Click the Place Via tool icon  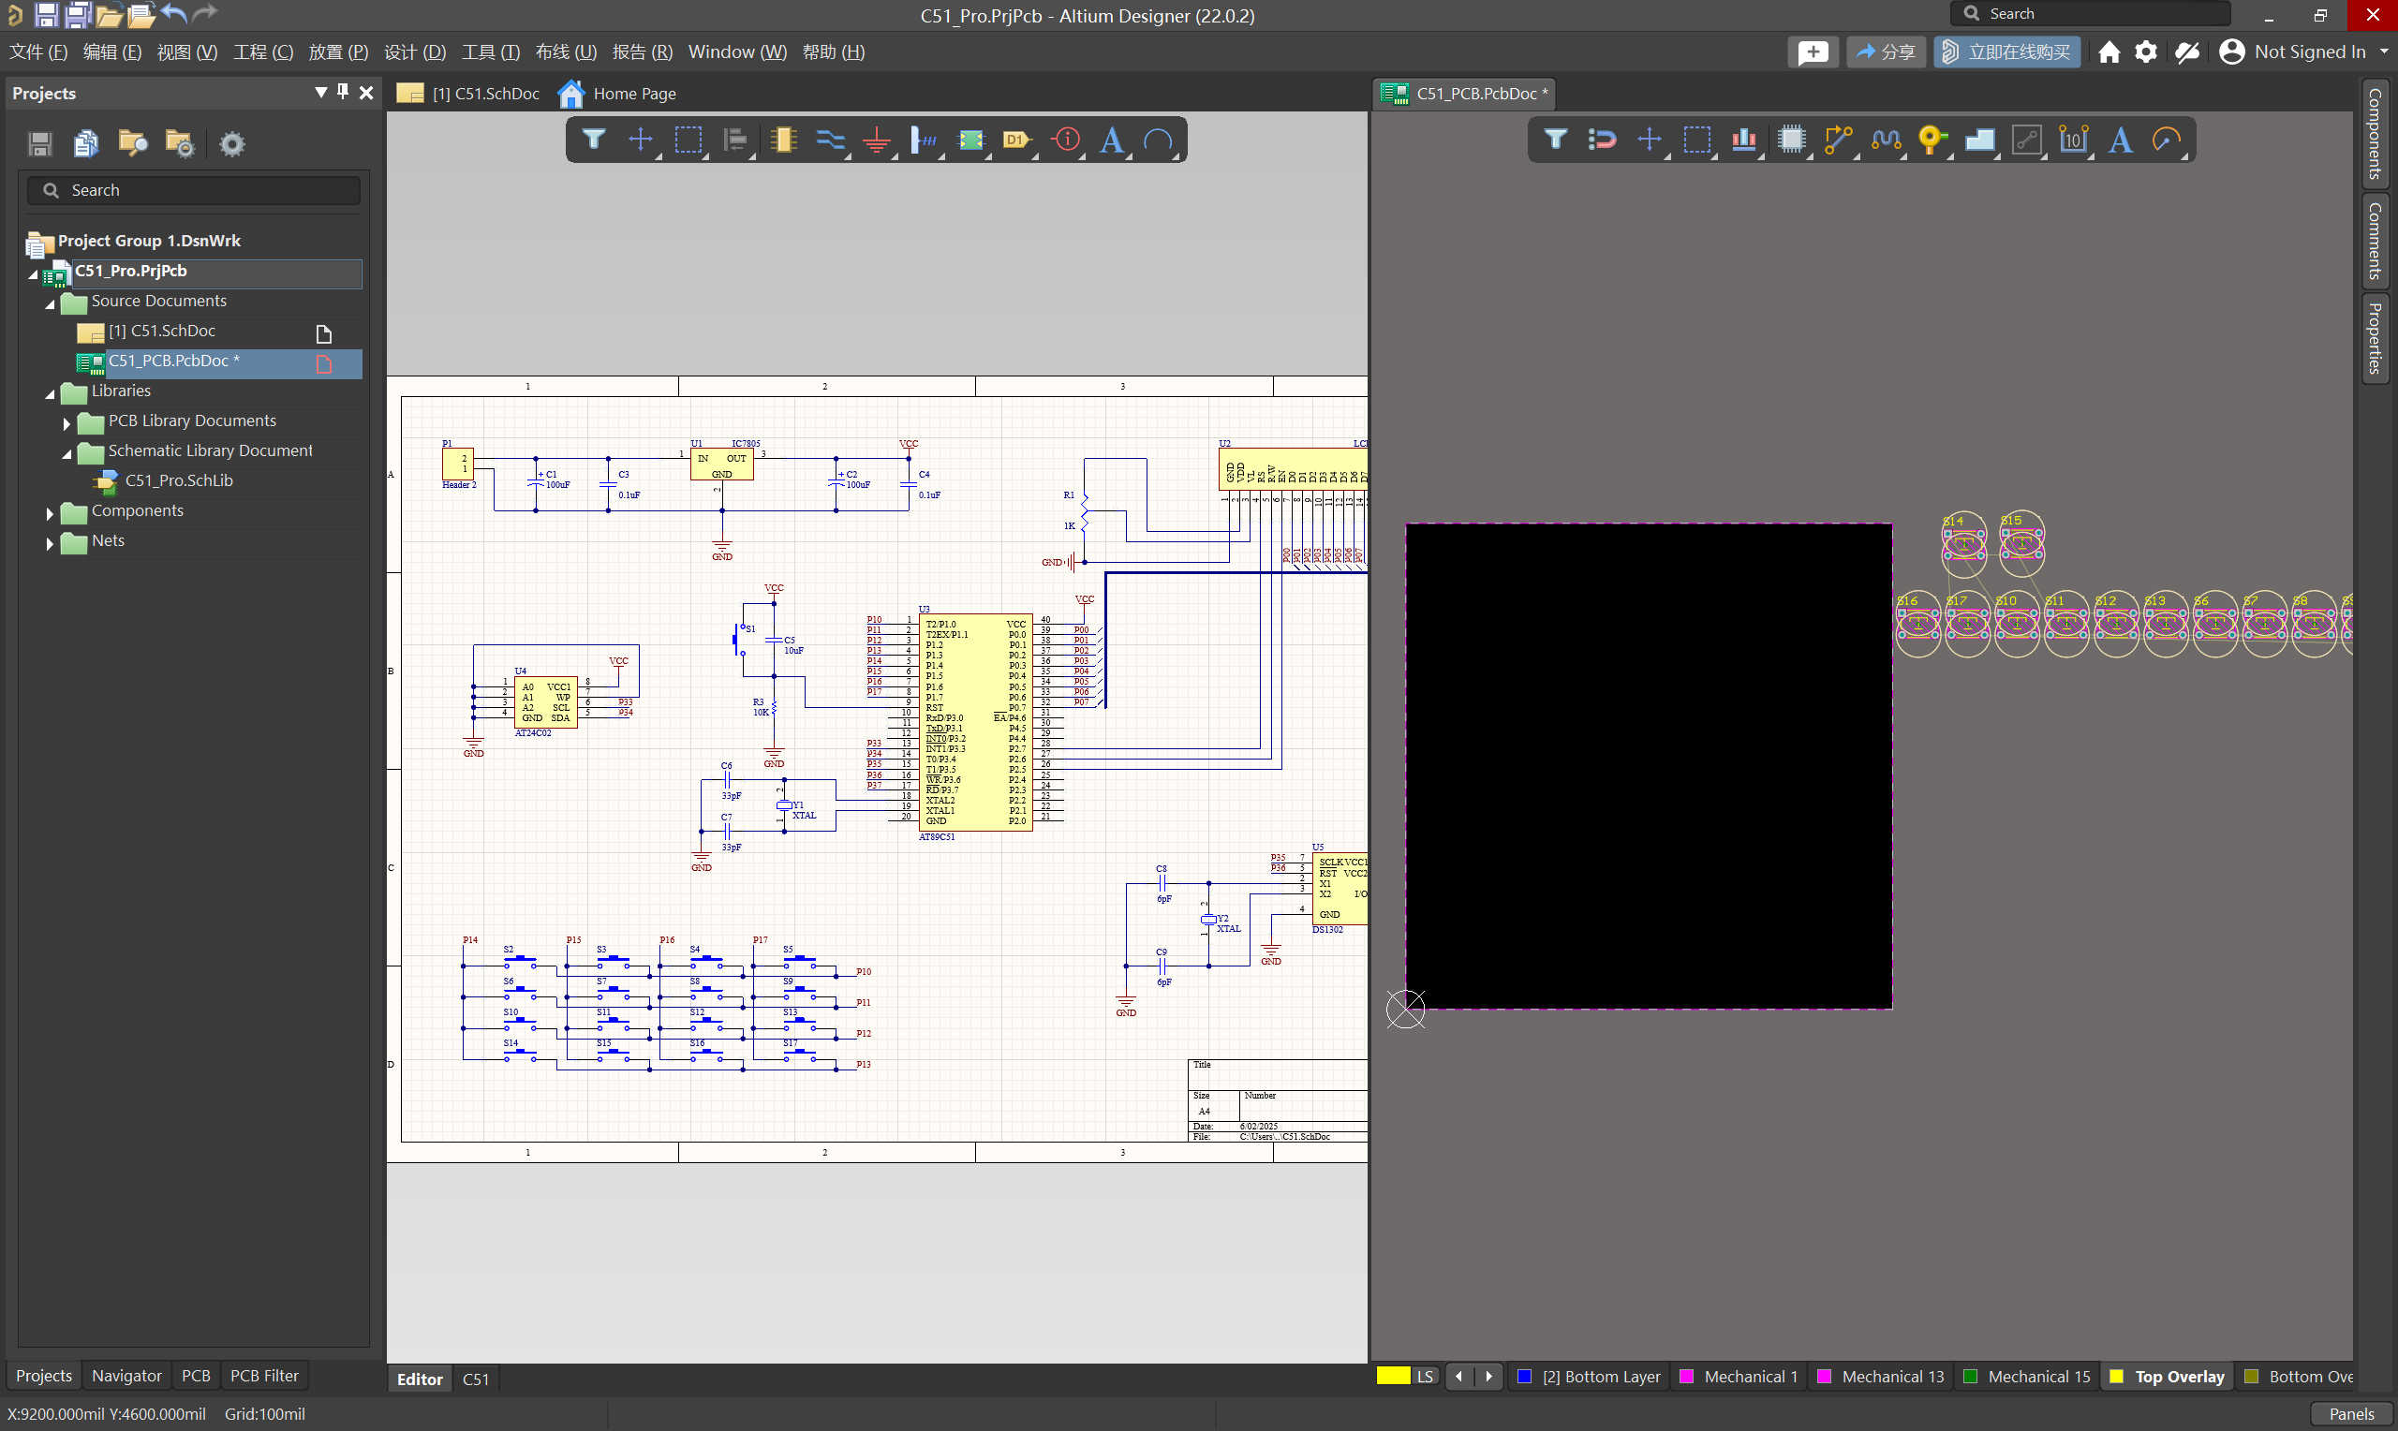click(x=1932, y=140)
